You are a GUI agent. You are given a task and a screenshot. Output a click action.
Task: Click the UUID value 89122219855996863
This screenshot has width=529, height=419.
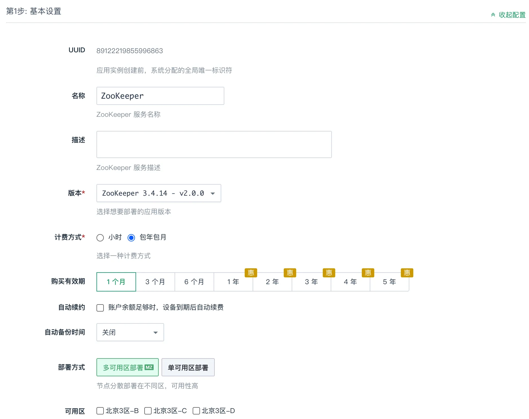tap(130, 51)
